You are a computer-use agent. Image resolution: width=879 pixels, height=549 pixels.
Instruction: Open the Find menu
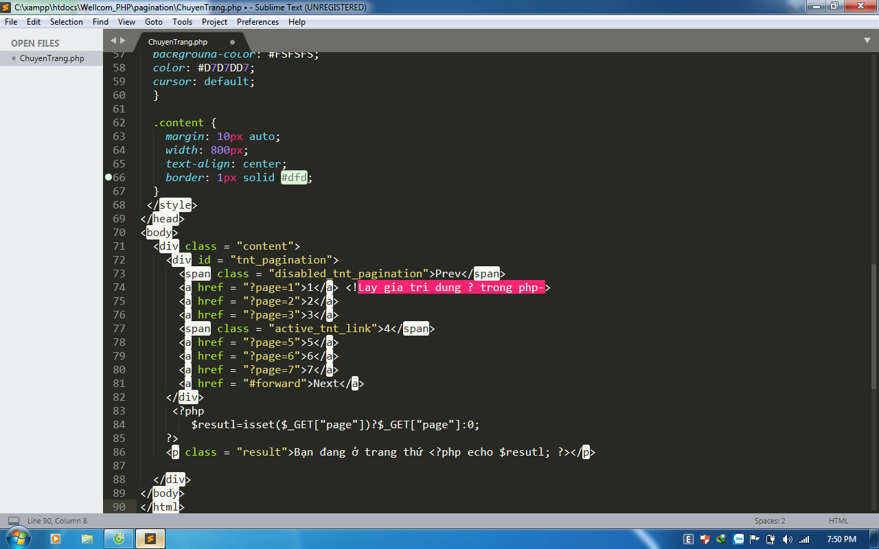[100, 22]
